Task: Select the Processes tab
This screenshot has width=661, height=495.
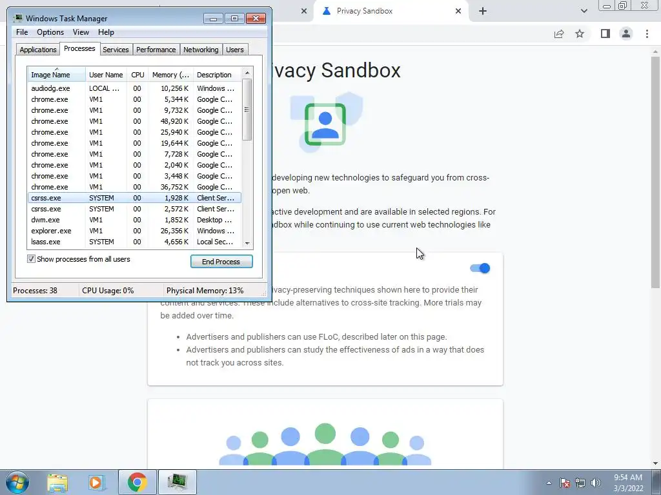Action: click(79, 48)
